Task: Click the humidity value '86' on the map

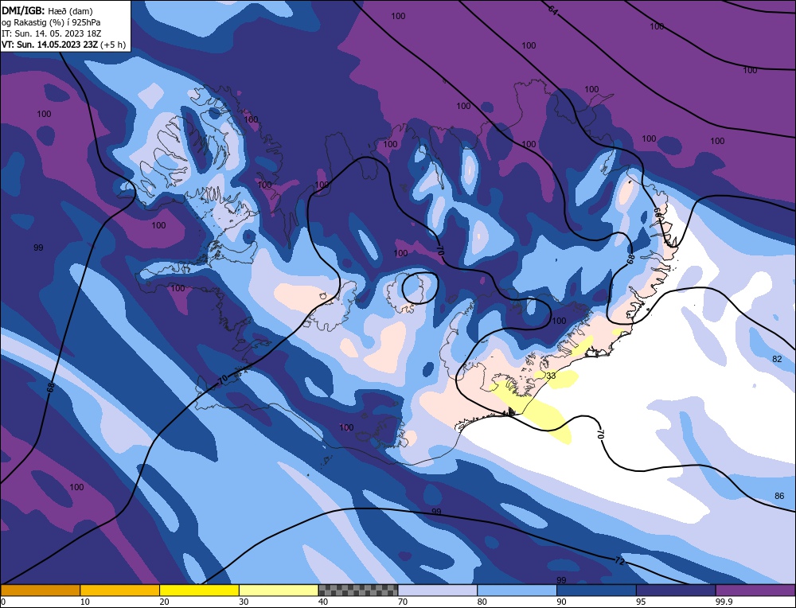Action: tap(779, 496)
